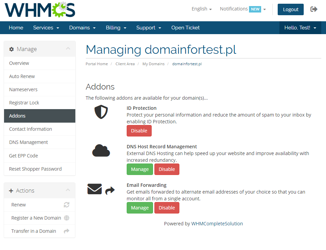This screenshot has height=250, width=326.
Task: Select Reset Shopper Password in the sidebar
Action: 40,169
